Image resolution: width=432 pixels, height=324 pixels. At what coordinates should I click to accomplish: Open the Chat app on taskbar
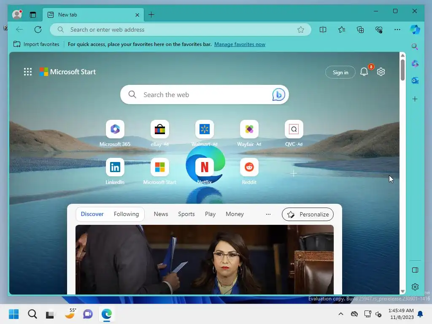coord(88,314)
